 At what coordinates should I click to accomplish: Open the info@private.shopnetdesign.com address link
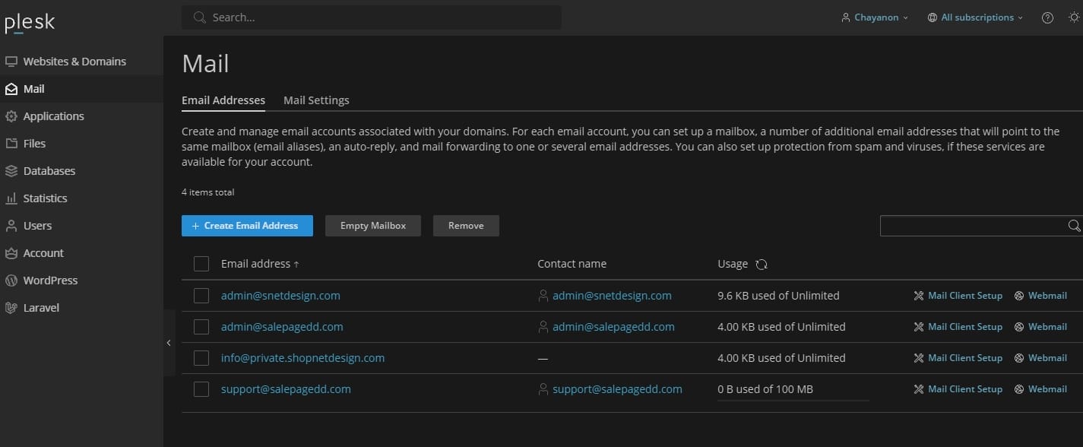pyautogui.click(x=302, y=358)
